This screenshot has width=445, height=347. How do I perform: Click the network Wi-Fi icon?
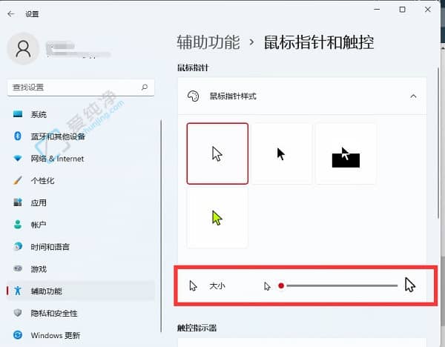point(18,159)
